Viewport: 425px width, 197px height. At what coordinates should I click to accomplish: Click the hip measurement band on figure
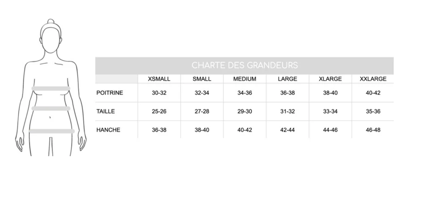(x=52, y=131)
